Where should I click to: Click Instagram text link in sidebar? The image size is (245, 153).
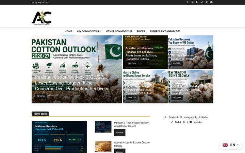pyautogui.click(x=189, y=117)
